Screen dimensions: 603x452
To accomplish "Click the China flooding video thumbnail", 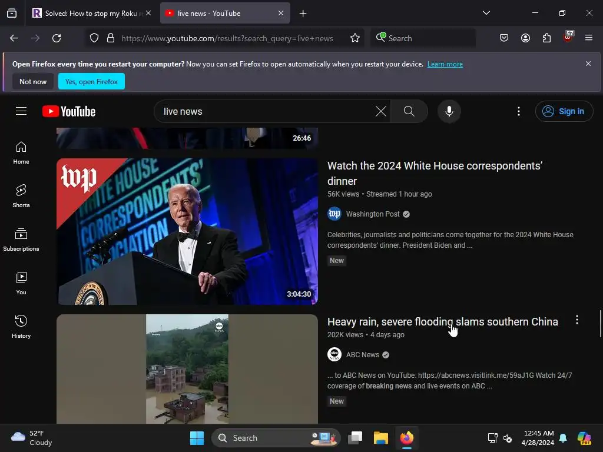I will tap(187, 369).
